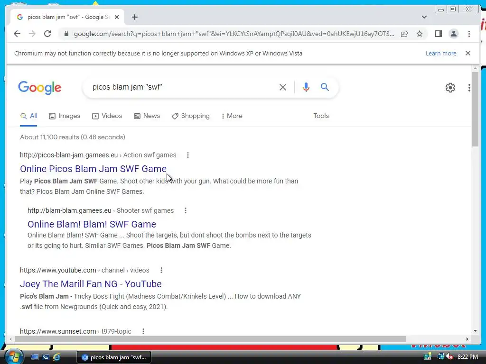The height and width of the screenshot is (364, 486).
Task: Click the forward navigation arrow
Action: pyautogui.click(x=32, y=34)
